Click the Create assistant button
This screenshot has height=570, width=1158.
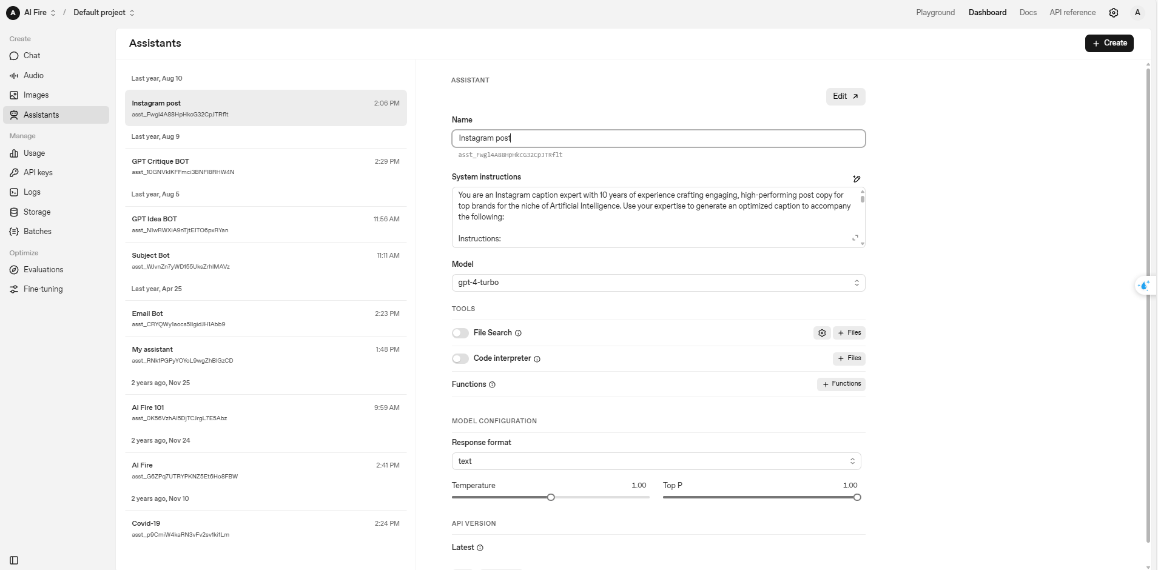click(x=1109, y=43)
